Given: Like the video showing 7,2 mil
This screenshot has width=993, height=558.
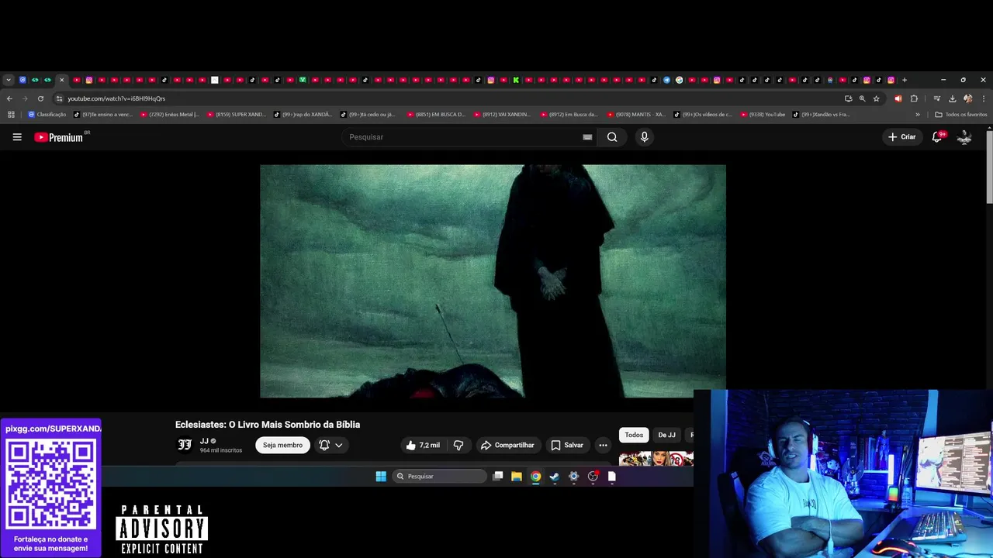Looking at the screenshot, I should pyautogui.click(x=423, y=445).
